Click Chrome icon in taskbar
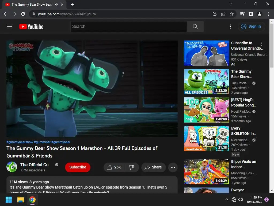This screenshot has width=274, height=206. tap(32, 200)
